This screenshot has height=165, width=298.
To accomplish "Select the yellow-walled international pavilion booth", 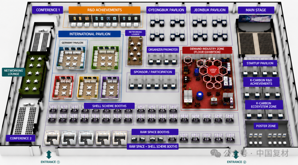I will (88, 87).
